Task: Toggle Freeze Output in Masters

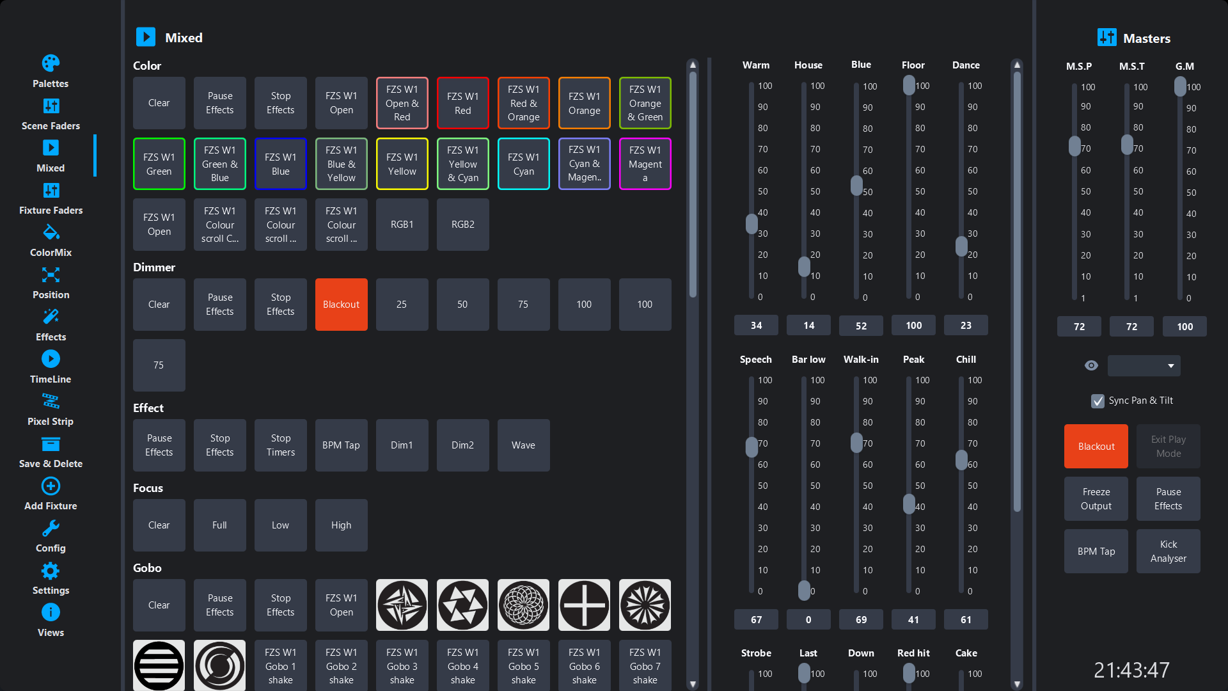Action: click(1096, 499)
